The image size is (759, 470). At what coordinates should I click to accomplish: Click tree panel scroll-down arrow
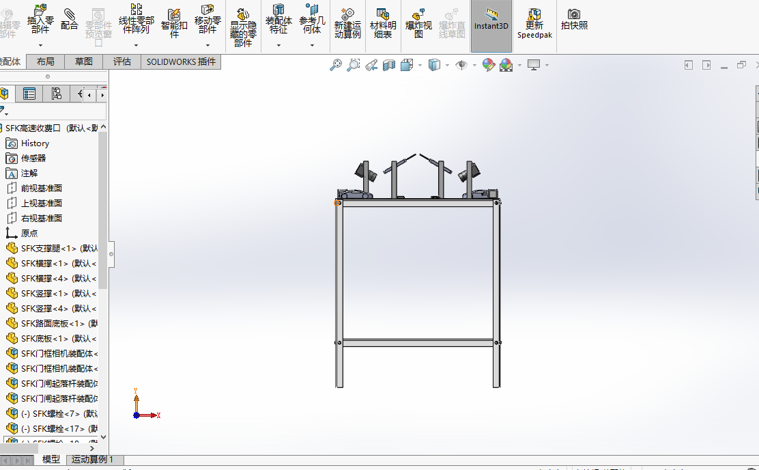tap(103, 437)
